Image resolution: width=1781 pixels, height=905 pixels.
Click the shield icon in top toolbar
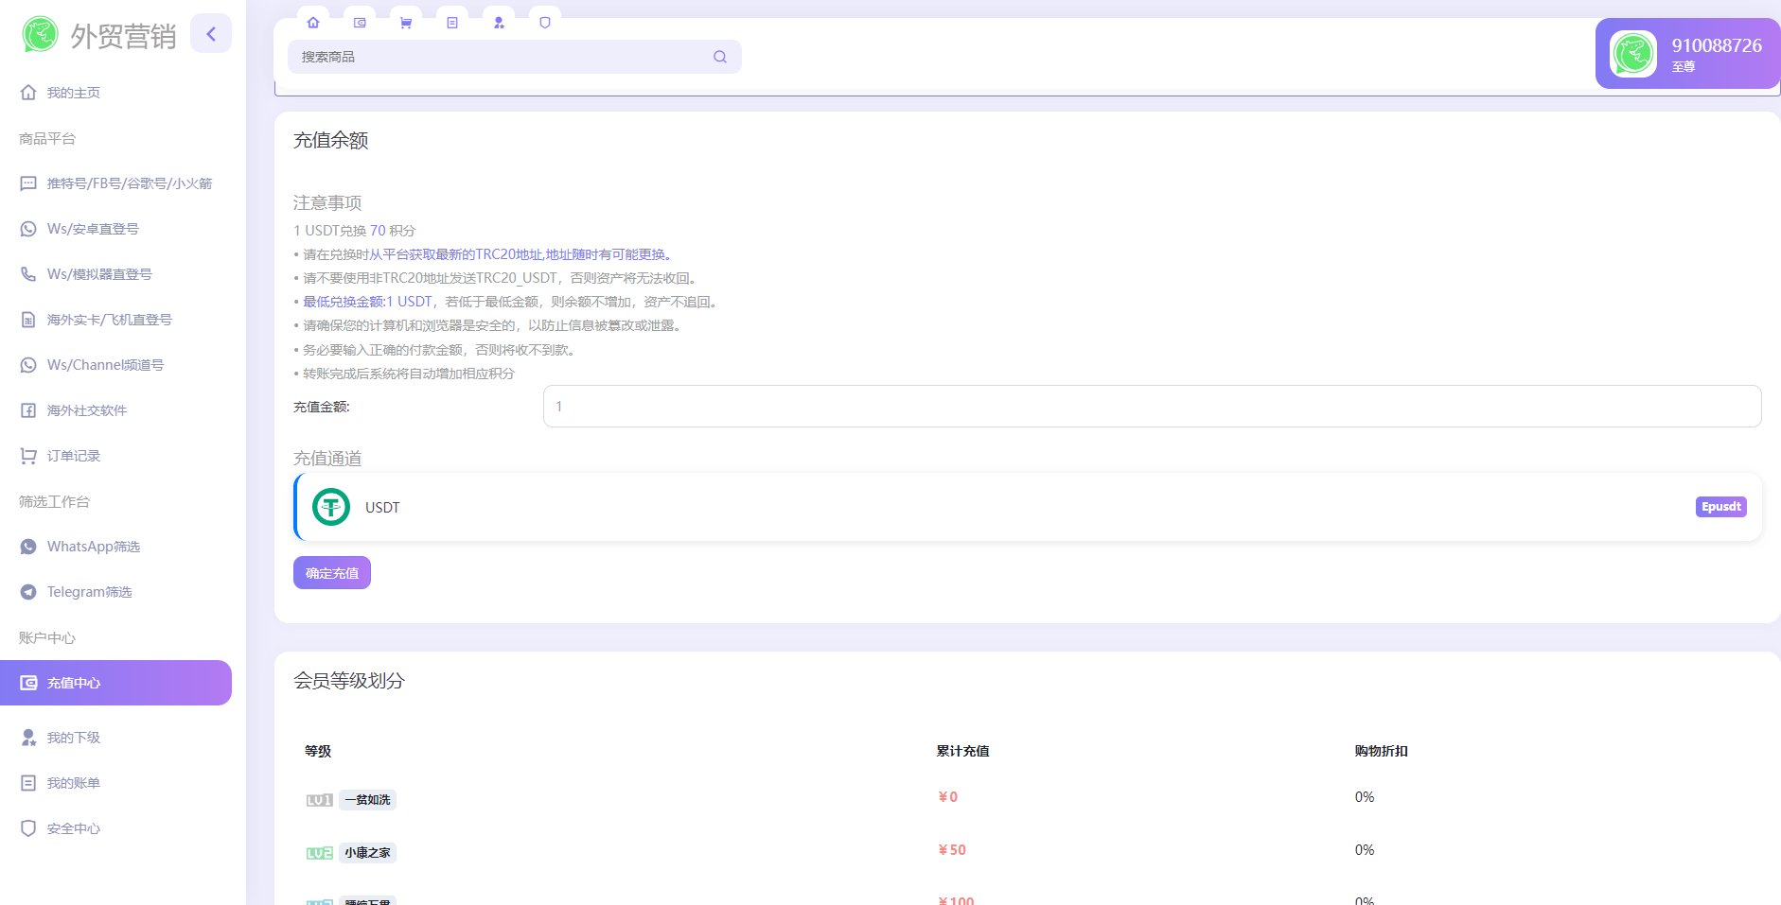click(545, 23)
